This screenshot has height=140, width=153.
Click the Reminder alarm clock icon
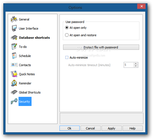[x=14, y=83]
